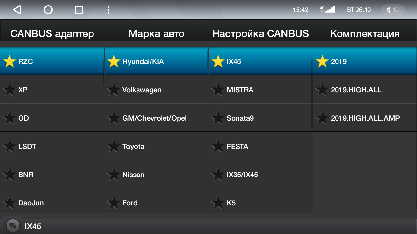Pick FESTA CANBUS setting
Image resolution: width=417 pixels, height=234 pixels.
[x=261, y=146]
